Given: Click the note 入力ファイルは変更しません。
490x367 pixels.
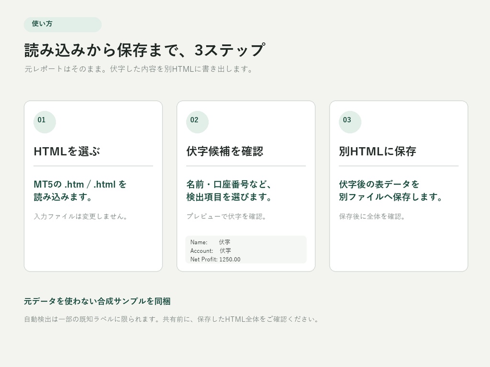Looking at the screenshot, I should click(x=80, y=216).
